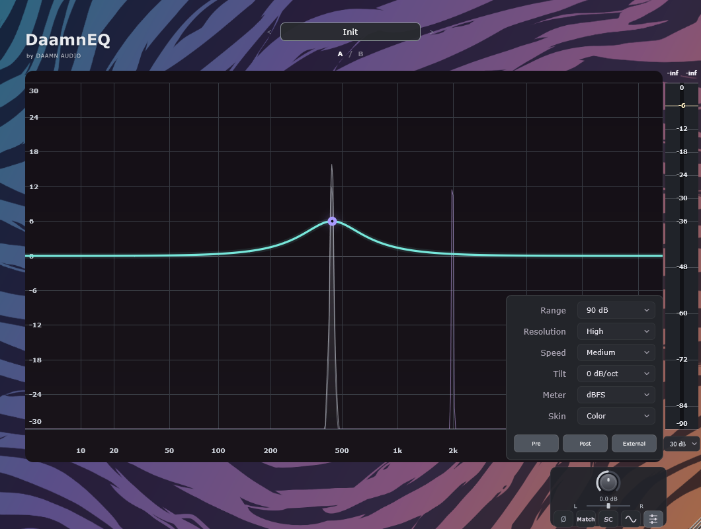The image size is (701, 529).
Task: Click the L/R pan slider handle
Action: pos(608,506)
